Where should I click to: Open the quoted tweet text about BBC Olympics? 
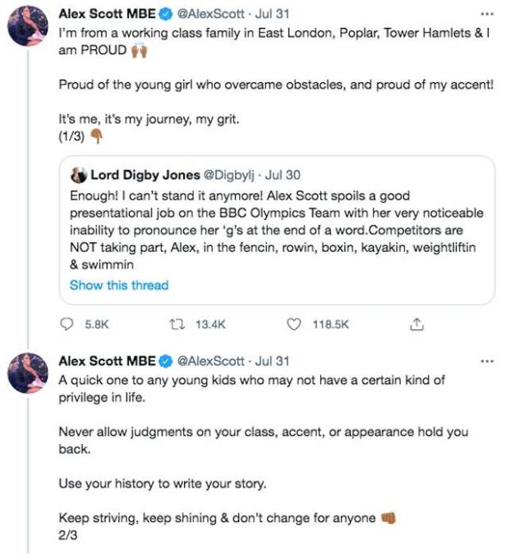(277, 230)
